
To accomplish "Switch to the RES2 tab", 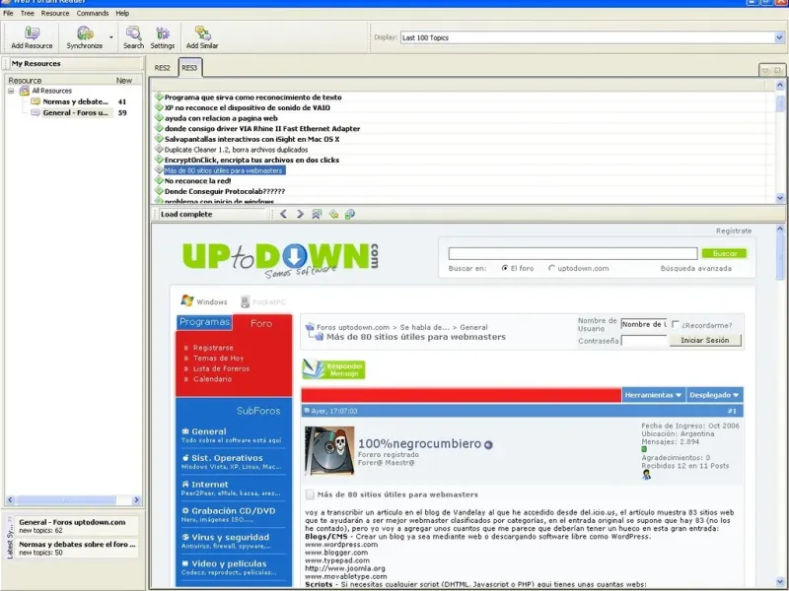I will (162, 68).
